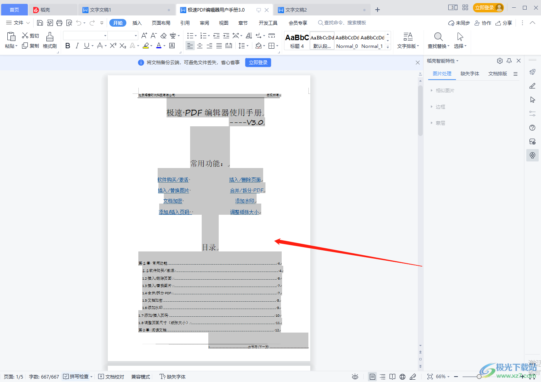Apply subscript X₂ formatting
The height and width of the screenshot is (382, 541).
point(123,46)
